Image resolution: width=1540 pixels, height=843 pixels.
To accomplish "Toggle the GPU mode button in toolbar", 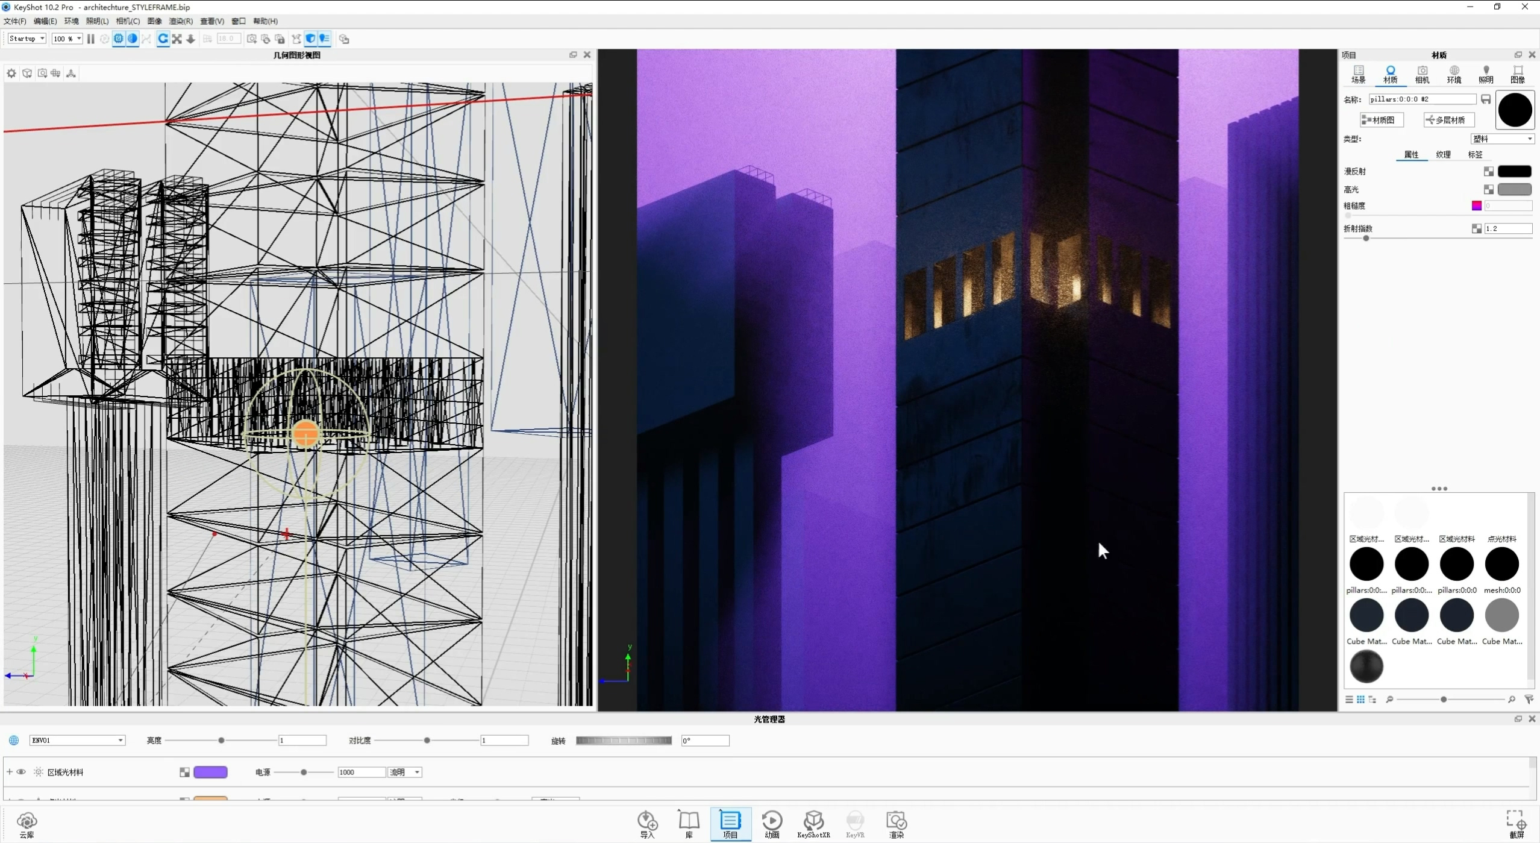I will coord(118,39).
